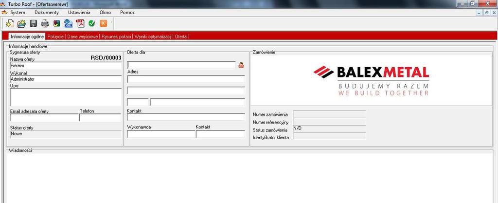Click the Opis description text area
This screenshot has height=203, width=498.
tap(66, 97)
